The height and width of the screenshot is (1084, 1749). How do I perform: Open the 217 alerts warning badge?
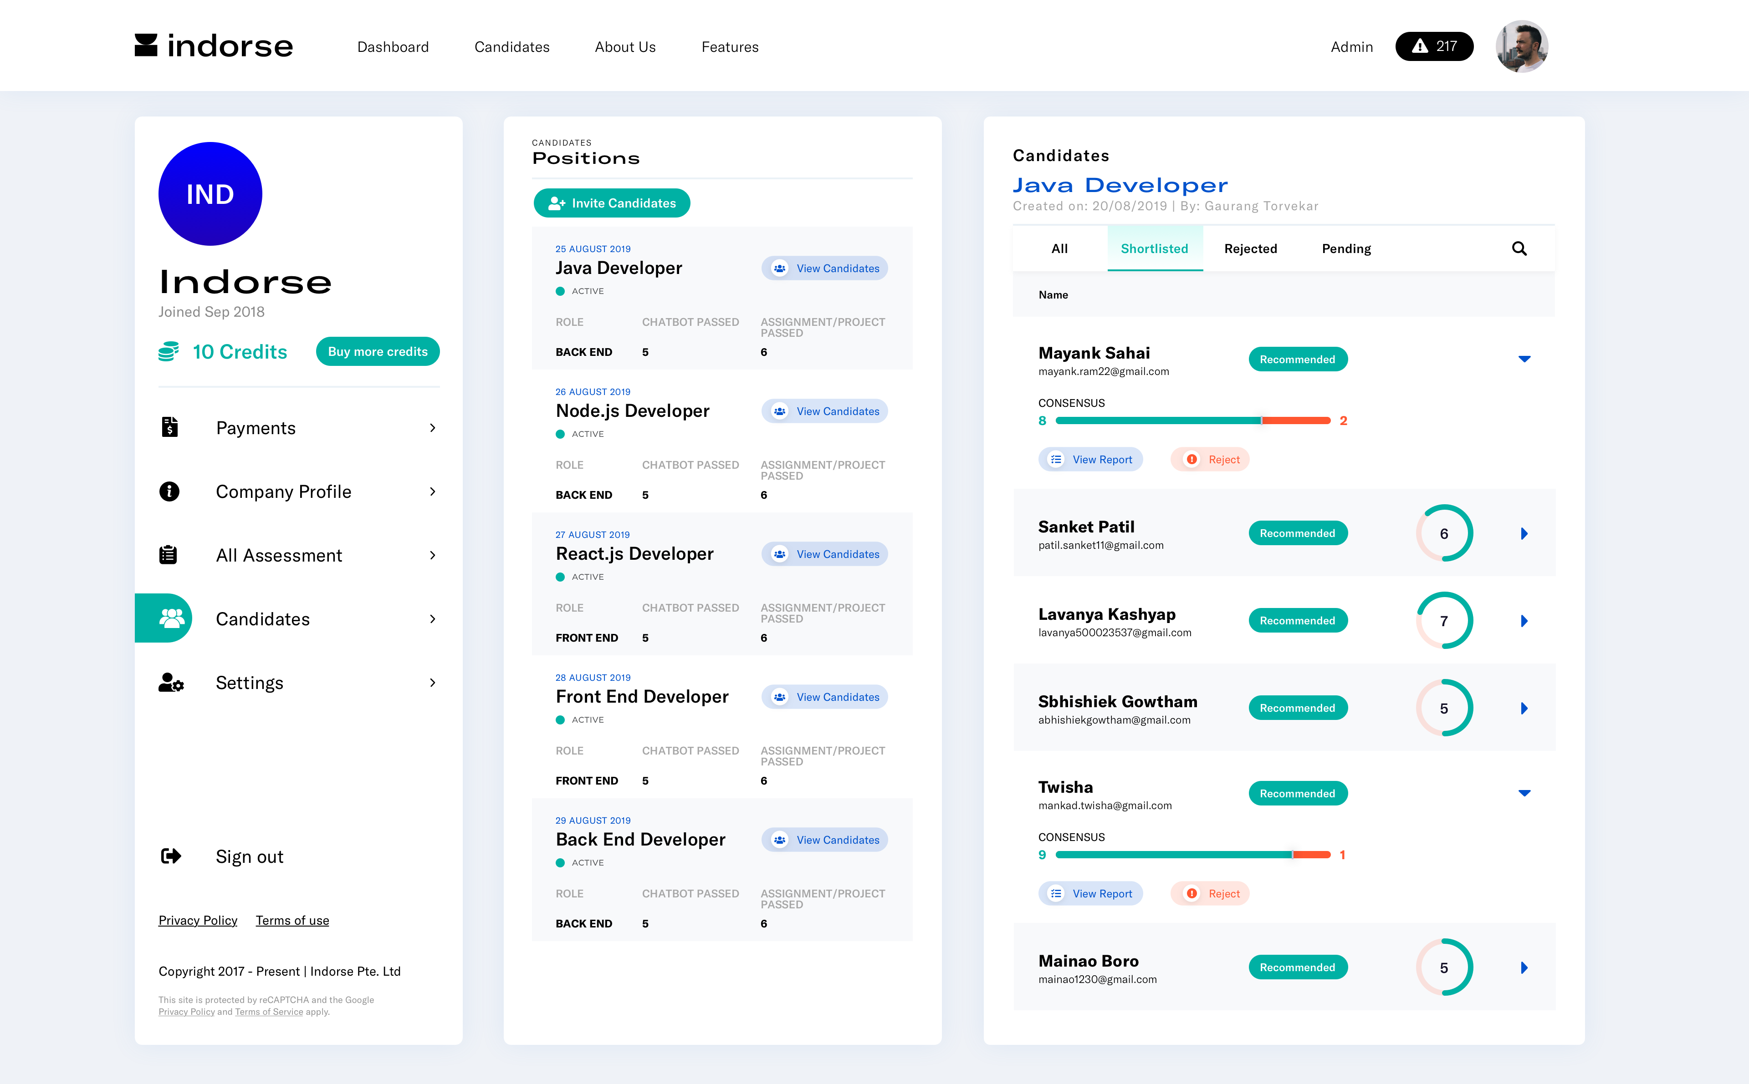1434,46
